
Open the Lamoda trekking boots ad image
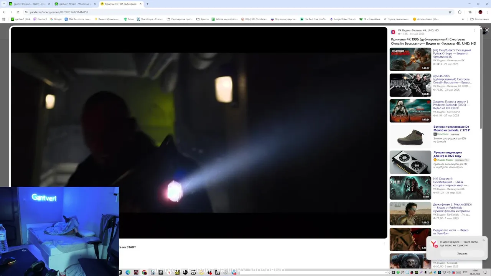pos(410,136)
